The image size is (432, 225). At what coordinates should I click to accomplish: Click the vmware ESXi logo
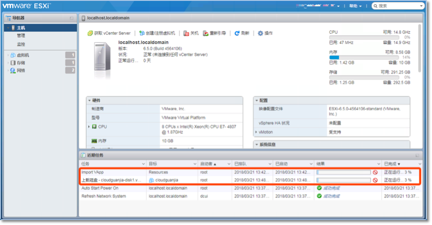point(26,6)
